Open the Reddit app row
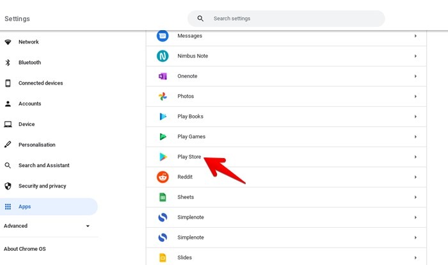Screen dimensions: 448x265 [x=286, y=177]
